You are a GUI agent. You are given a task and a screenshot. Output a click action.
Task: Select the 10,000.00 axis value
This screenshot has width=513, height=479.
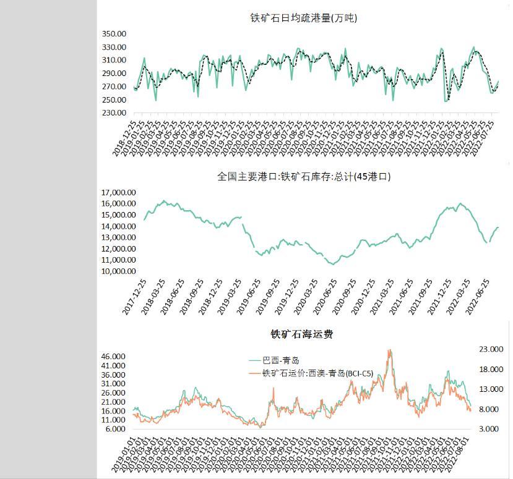click(x=118, y=271)
